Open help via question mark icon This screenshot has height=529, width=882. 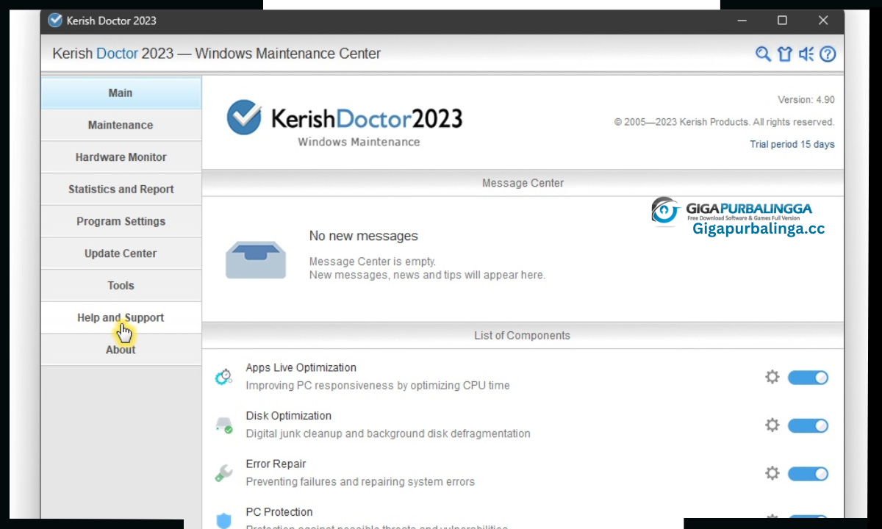point(828,54)
